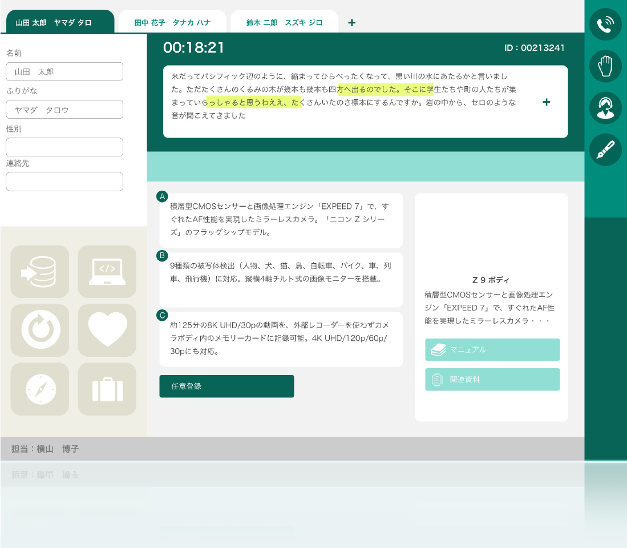Open the briefcase tile

pyautogui.click(x=107, y=389)
